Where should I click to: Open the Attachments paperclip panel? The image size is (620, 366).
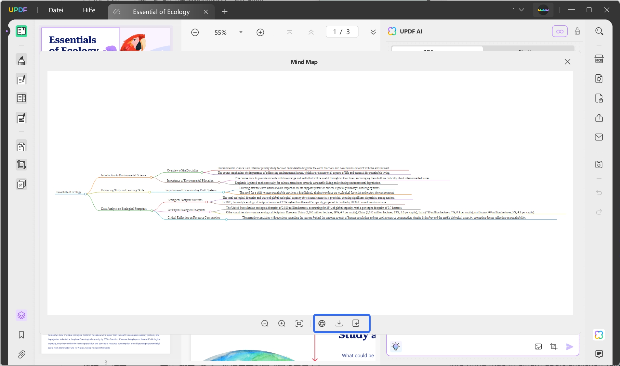click(x=21, y=354)
